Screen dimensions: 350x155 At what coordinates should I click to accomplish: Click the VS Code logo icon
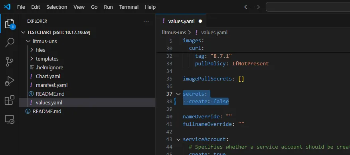click(7, 7)
